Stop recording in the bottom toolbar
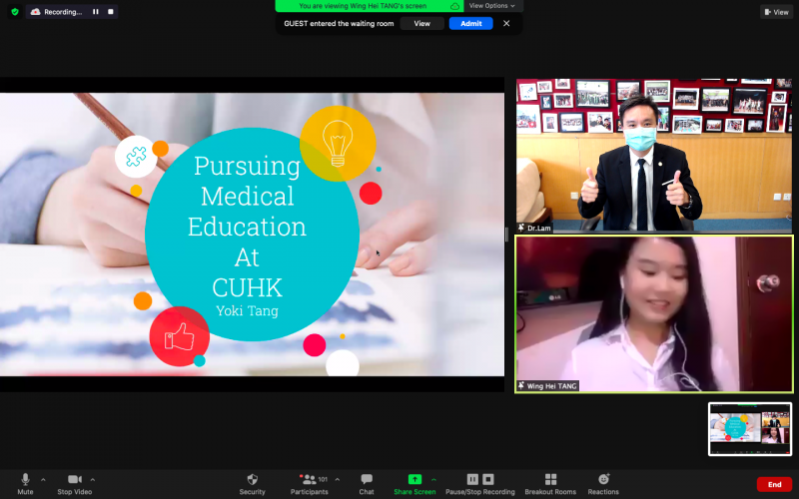Viewport: 799px width, 499px height. [x=488, y=479]
